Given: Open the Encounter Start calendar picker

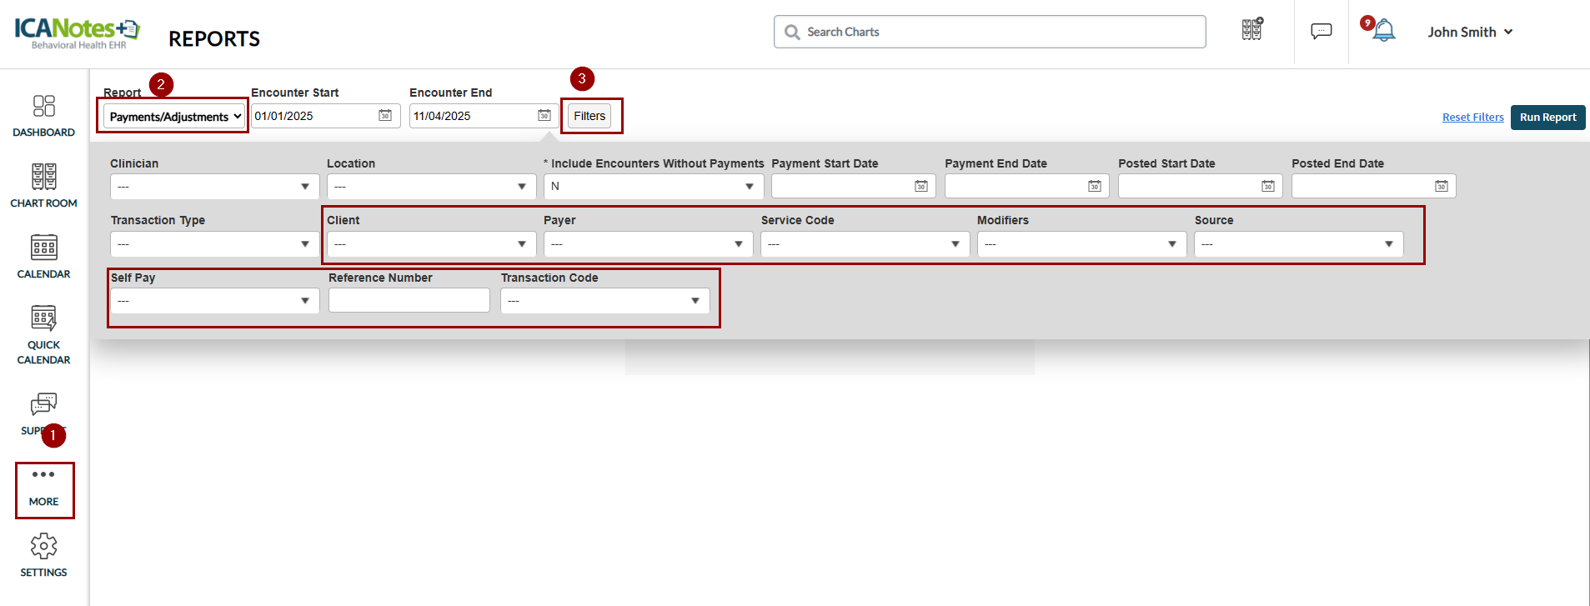Looking at the screenshot, I should 385,116.
